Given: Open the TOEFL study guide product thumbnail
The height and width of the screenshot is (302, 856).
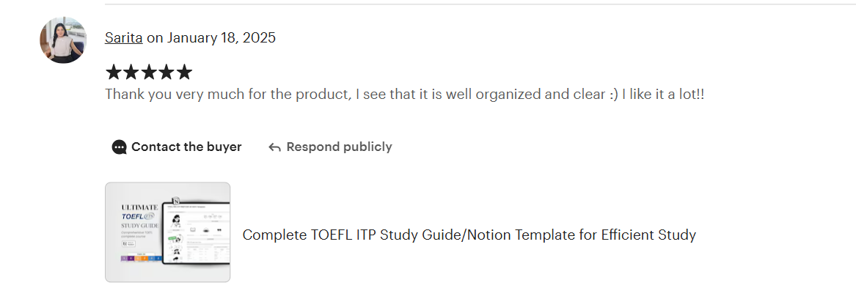Looking at the screenshot, I should 167,232.
